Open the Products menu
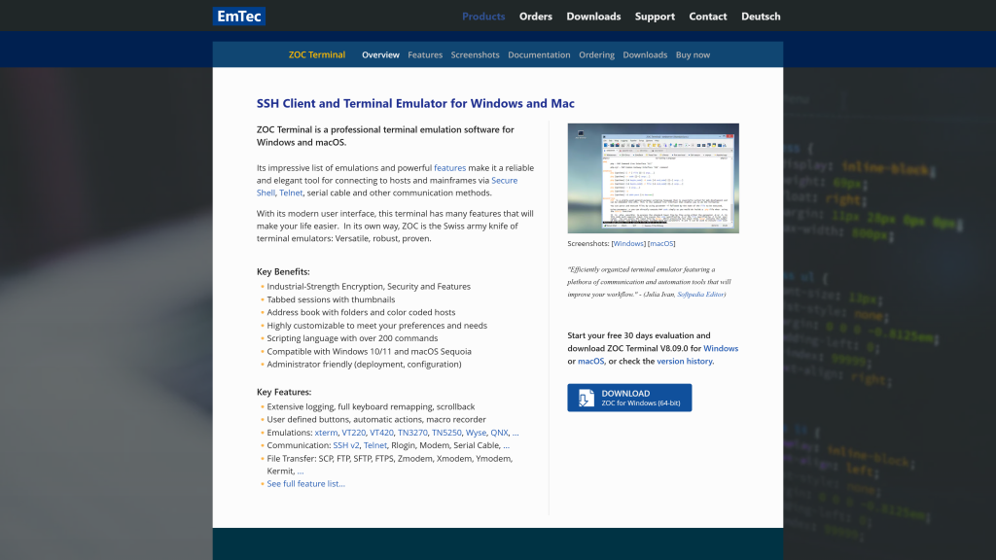 (x=483, y=17)
